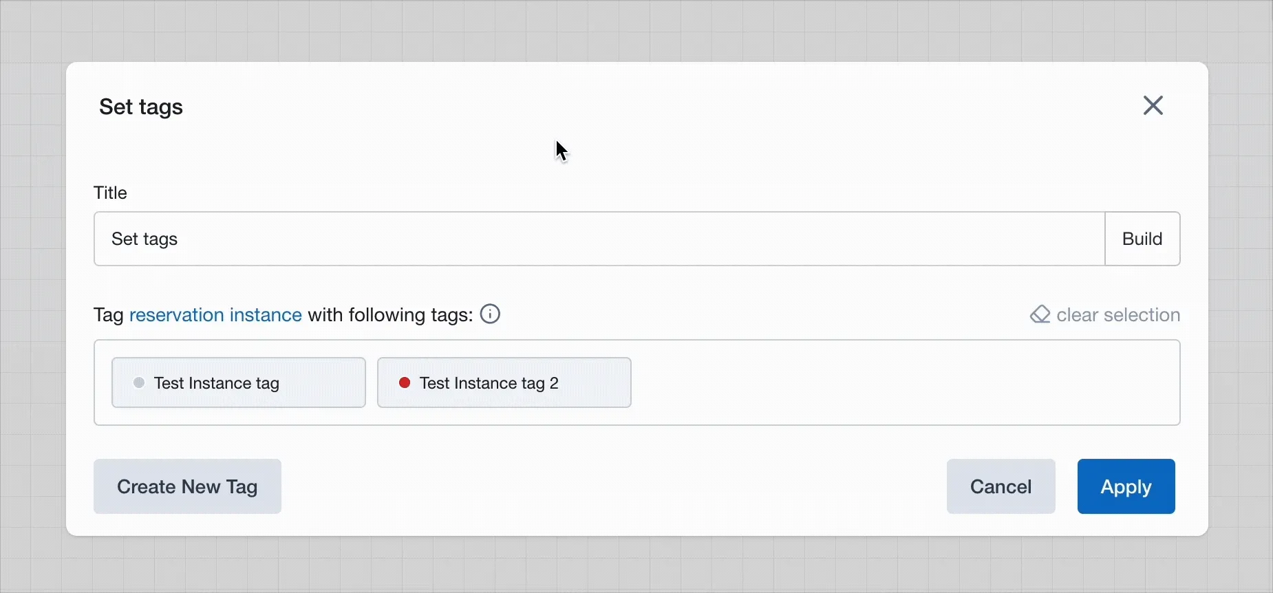Click the word 'Tag' before reservation instance
The height and width of the screenshot is (593, 1273).
108,315
